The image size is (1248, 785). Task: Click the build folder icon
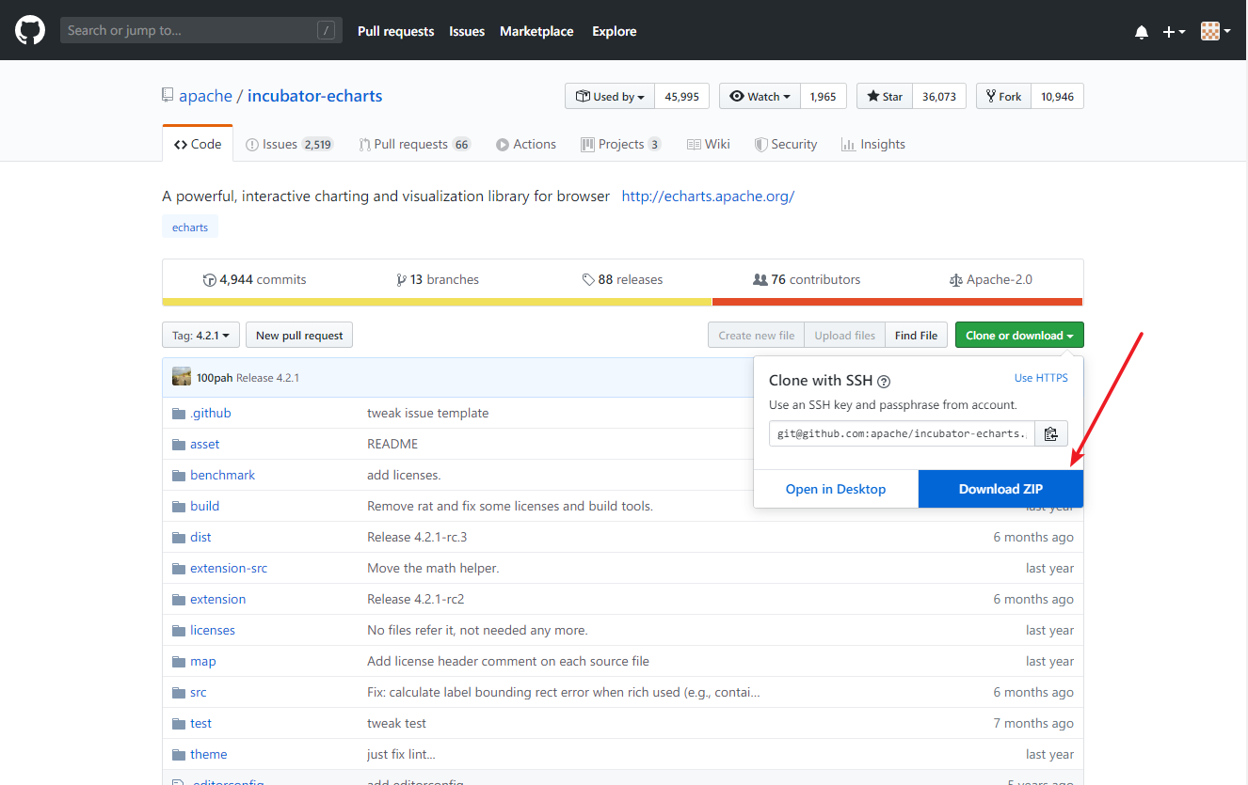click(179, 506)
